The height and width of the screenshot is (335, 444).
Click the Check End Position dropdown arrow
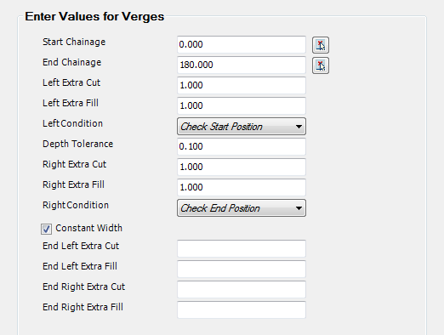point(299,208)
